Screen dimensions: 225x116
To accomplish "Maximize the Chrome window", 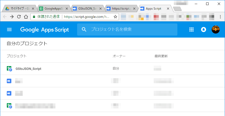I will coord(207,4).
